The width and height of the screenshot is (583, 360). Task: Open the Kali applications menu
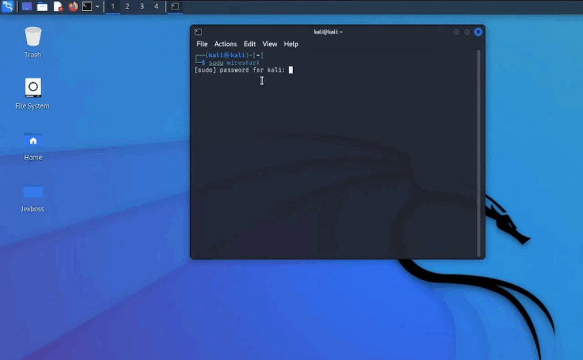tap(8, 6)
